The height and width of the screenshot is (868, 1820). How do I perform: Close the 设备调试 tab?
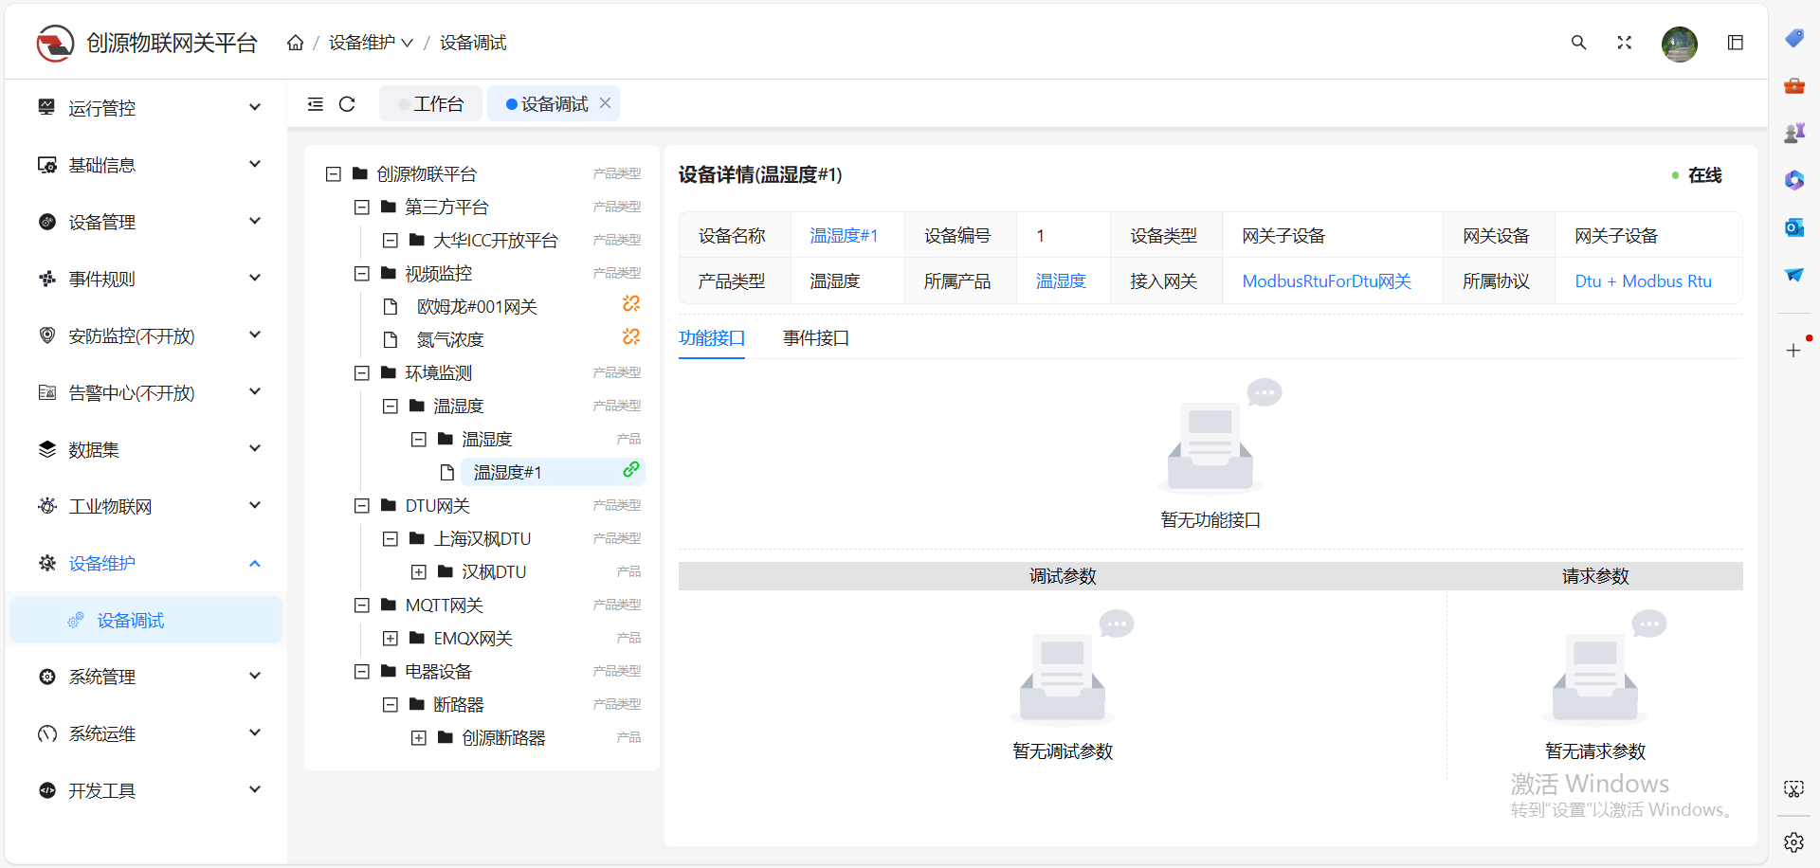coord(606,102)
